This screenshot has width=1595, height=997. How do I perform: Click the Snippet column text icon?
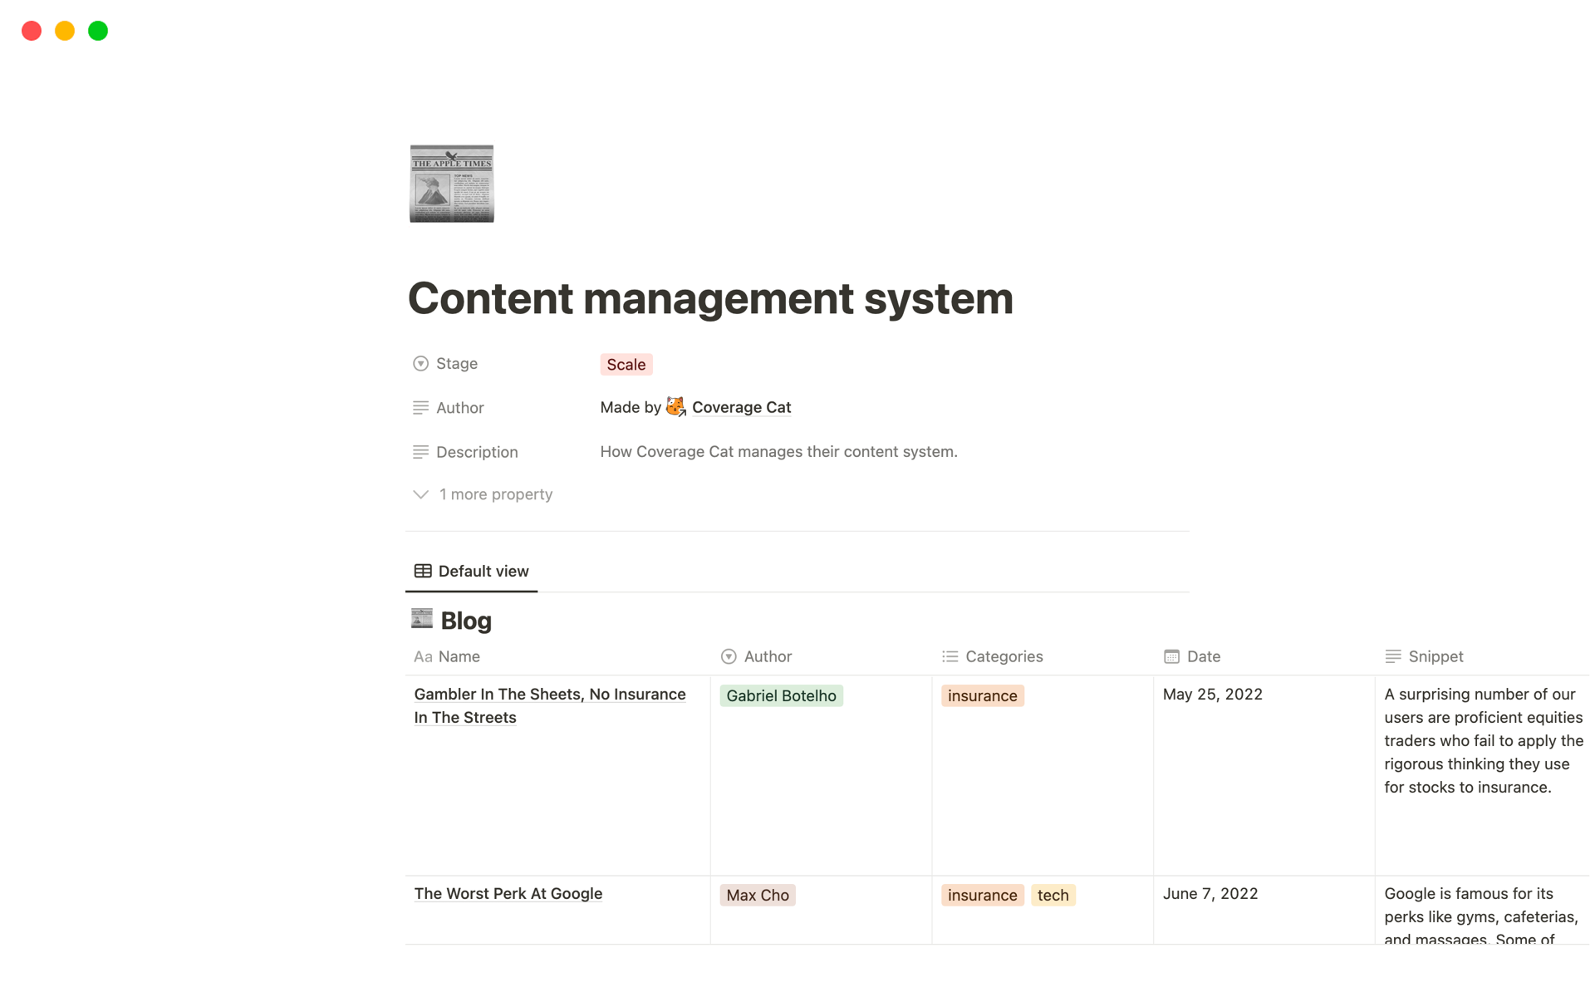click(x=1393, y=655)
